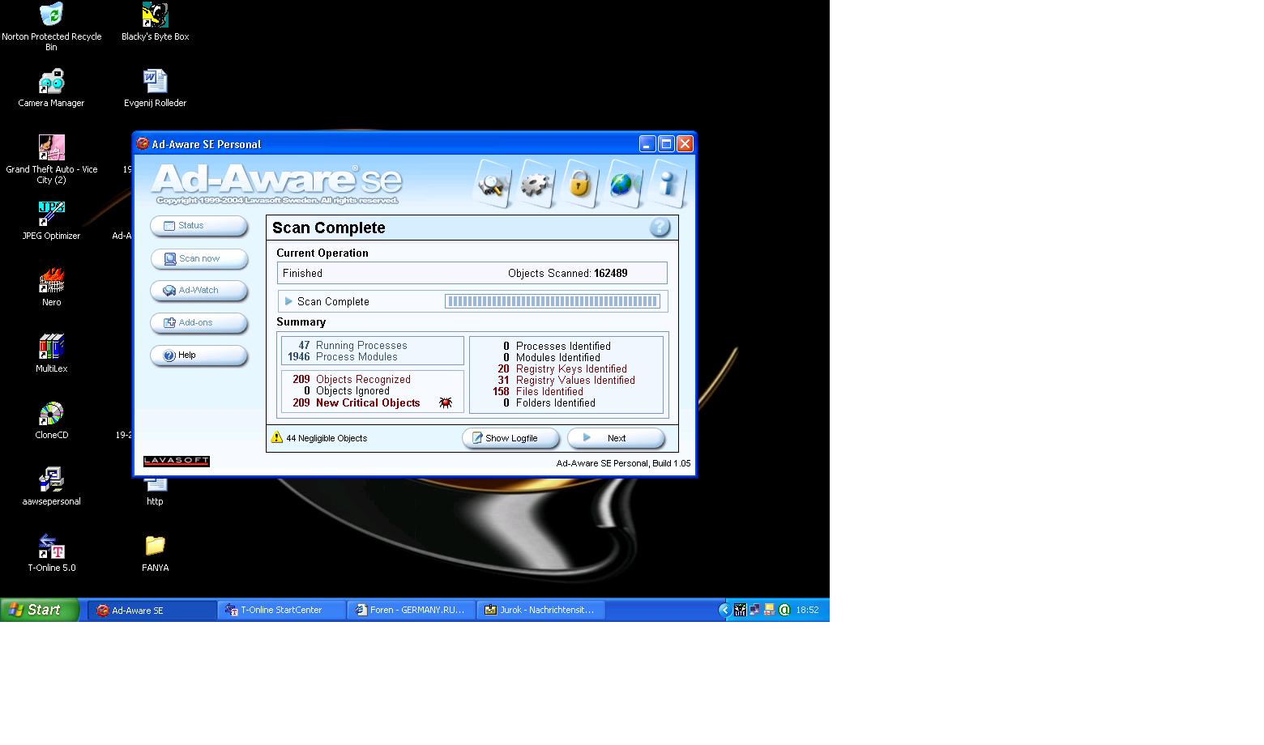Open the Scan now section

[x=199, y=258]
